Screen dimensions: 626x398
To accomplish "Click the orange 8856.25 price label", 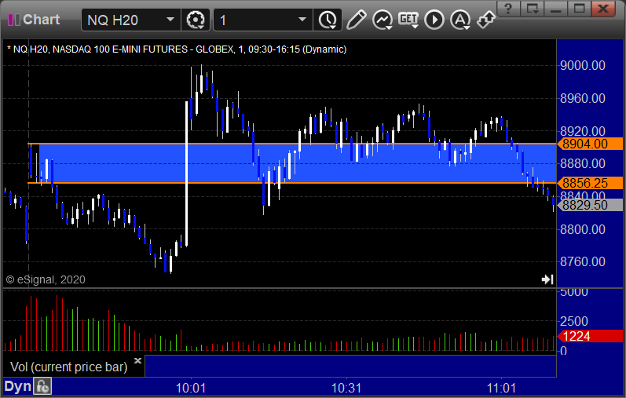I will coord(591,183).
